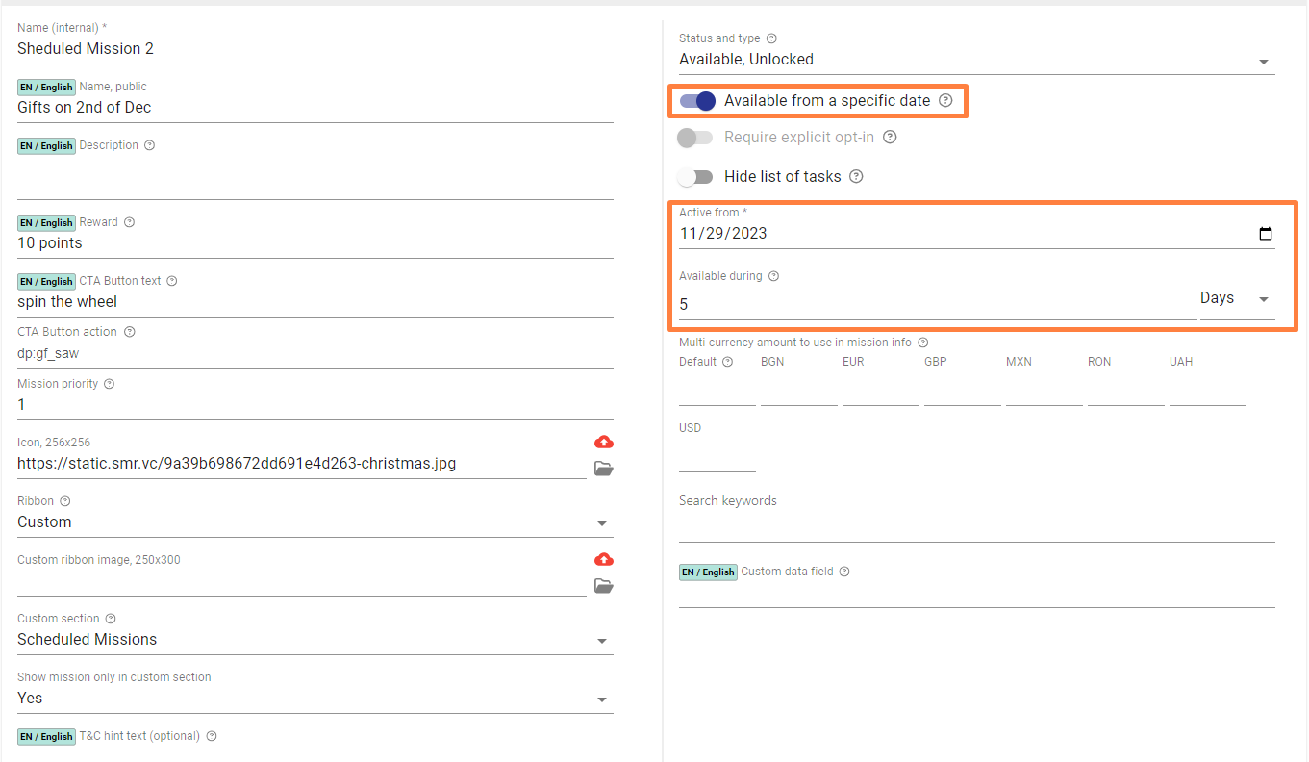The height and width of the screenshot is (762, 1309).
Task: Open the Days unit dropdown
Action: click(x=1236, y=299)
